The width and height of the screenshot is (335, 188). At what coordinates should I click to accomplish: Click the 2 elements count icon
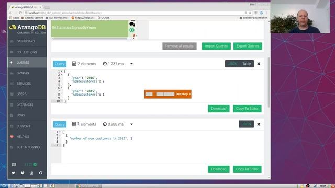click(x=74, y=64)
